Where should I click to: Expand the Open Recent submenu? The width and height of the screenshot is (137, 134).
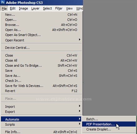[41, 40]
